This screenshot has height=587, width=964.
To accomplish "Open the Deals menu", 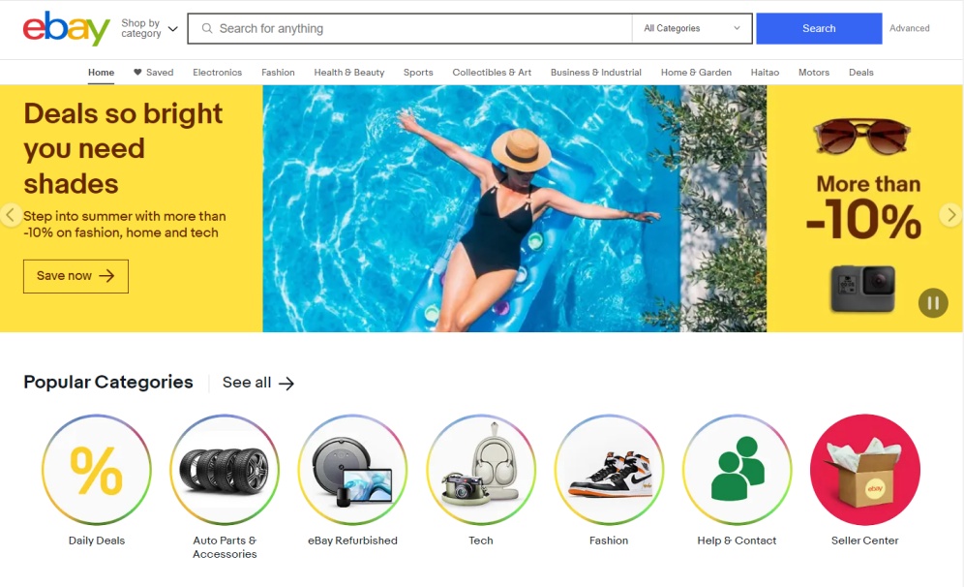I will click(x=861, y=73).
